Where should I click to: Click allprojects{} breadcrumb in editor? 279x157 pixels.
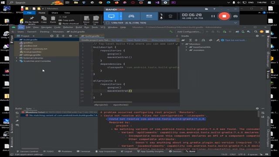point(101,105)
